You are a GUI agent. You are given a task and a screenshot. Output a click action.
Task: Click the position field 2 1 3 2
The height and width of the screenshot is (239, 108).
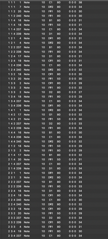point(15,150)
